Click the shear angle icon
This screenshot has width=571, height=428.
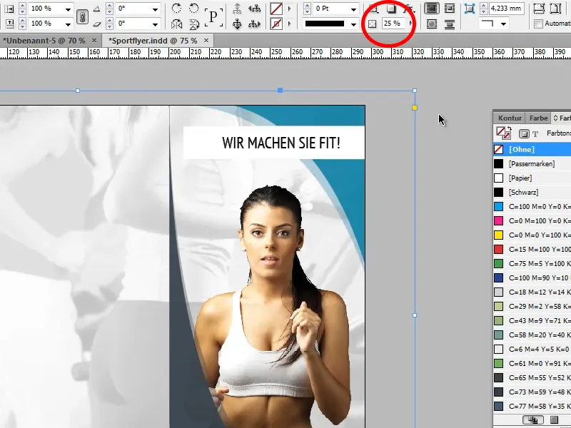[97, 24]
